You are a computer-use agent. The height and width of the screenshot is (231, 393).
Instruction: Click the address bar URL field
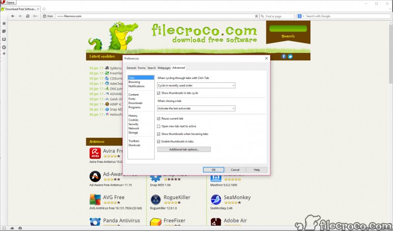coord(155,16)
